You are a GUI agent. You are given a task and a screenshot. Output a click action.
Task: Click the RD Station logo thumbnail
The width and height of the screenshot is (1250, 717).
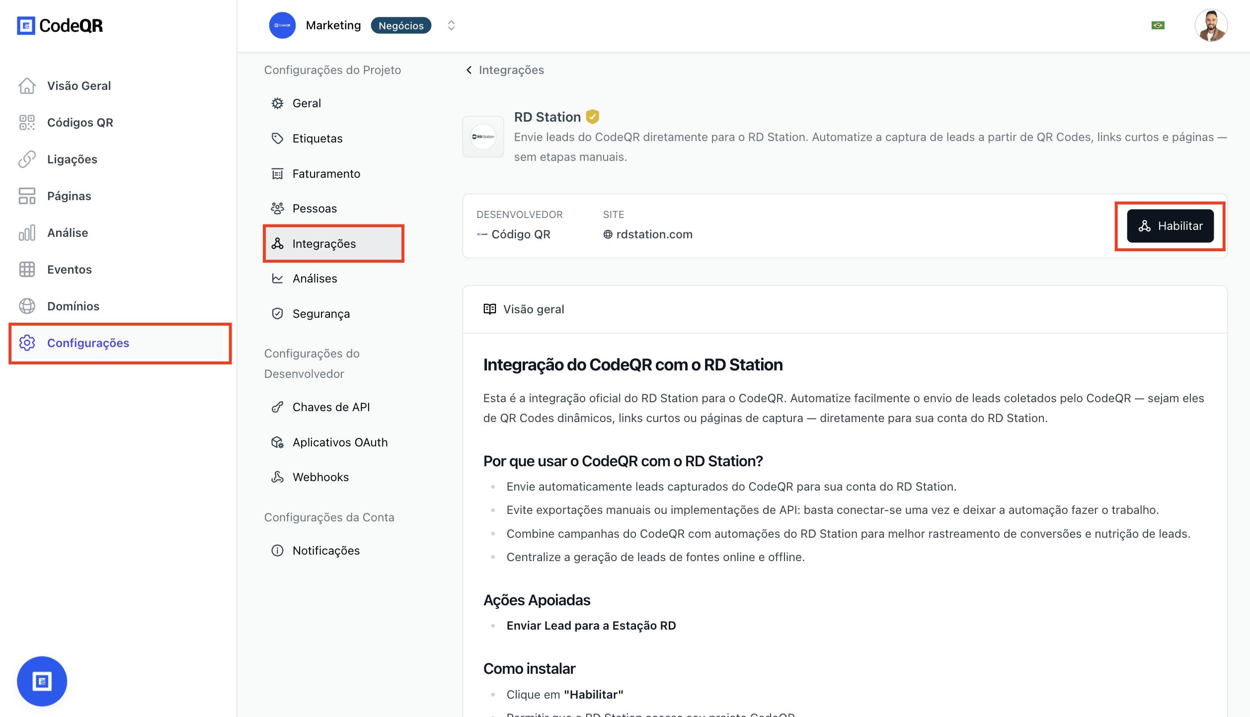[x=483, y=137]
